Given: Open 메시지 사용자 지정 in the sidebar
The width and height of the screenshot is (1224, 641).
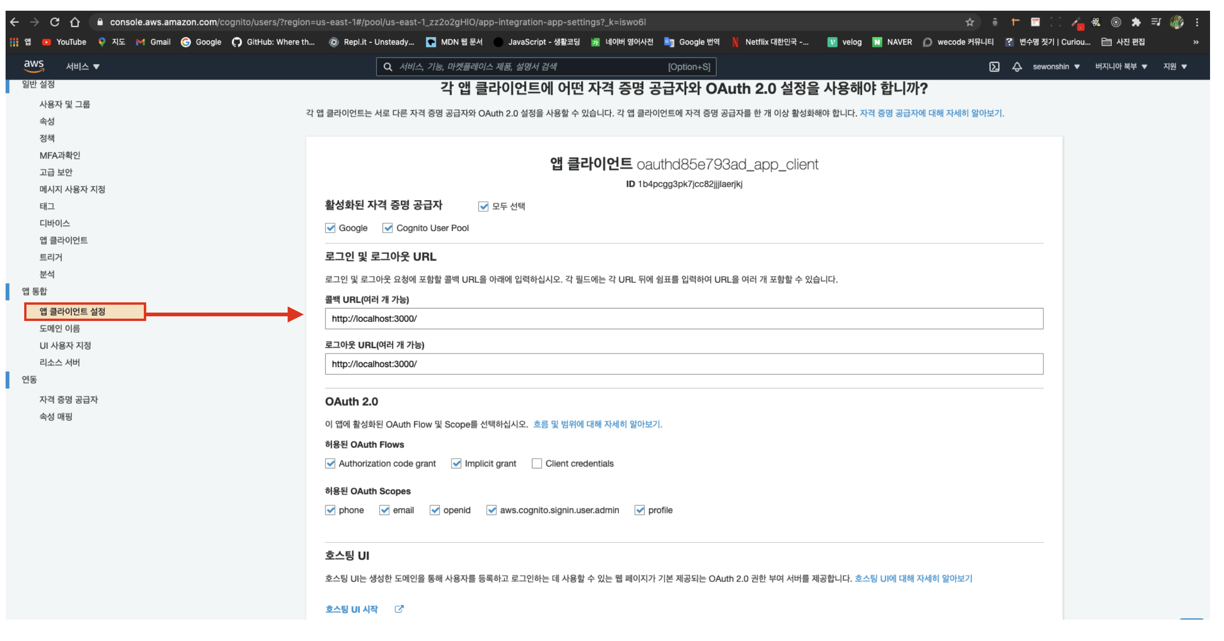Looking at the screenshot, I should pos(72,189).
